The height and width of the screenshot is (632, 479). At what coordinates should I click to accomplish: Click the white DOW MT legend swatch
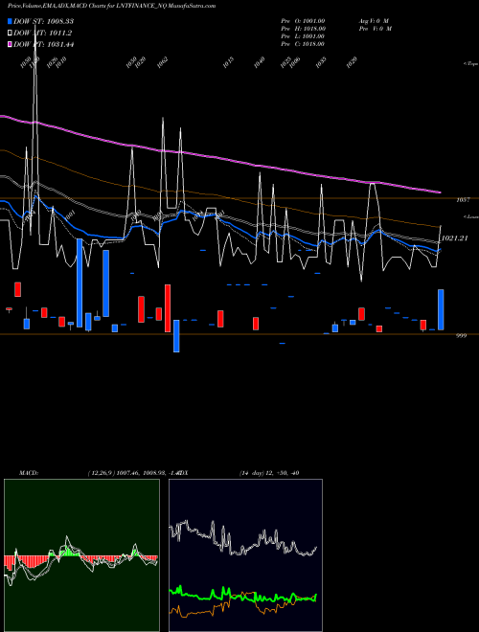tap(10, 34)
